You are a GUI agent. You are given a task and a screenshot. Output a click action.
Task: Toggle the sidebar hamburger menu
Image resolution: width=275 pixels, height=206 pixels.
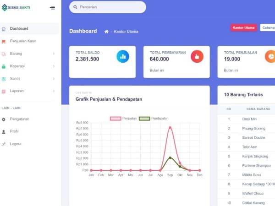[x=52, y=7]
